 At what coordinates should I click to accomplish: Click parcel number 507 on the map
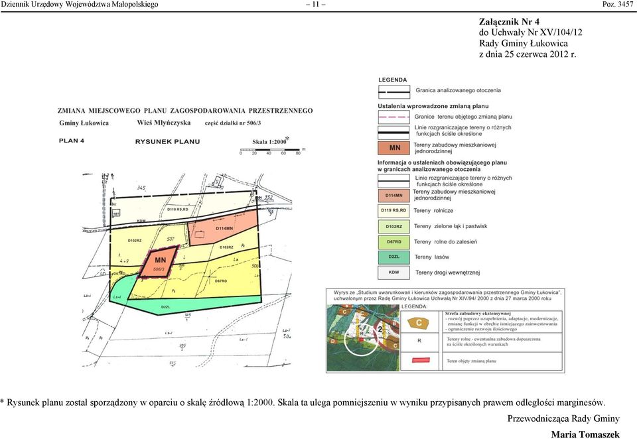(x=171, y=239)
